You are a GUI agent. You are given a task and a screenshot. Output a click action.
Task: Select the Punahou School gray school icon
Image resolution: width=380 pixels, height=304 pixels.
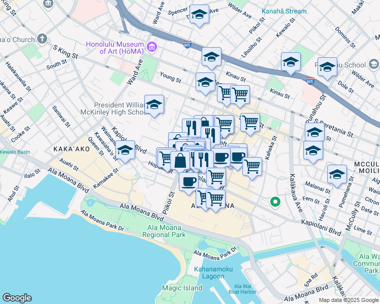coord(373,64)
